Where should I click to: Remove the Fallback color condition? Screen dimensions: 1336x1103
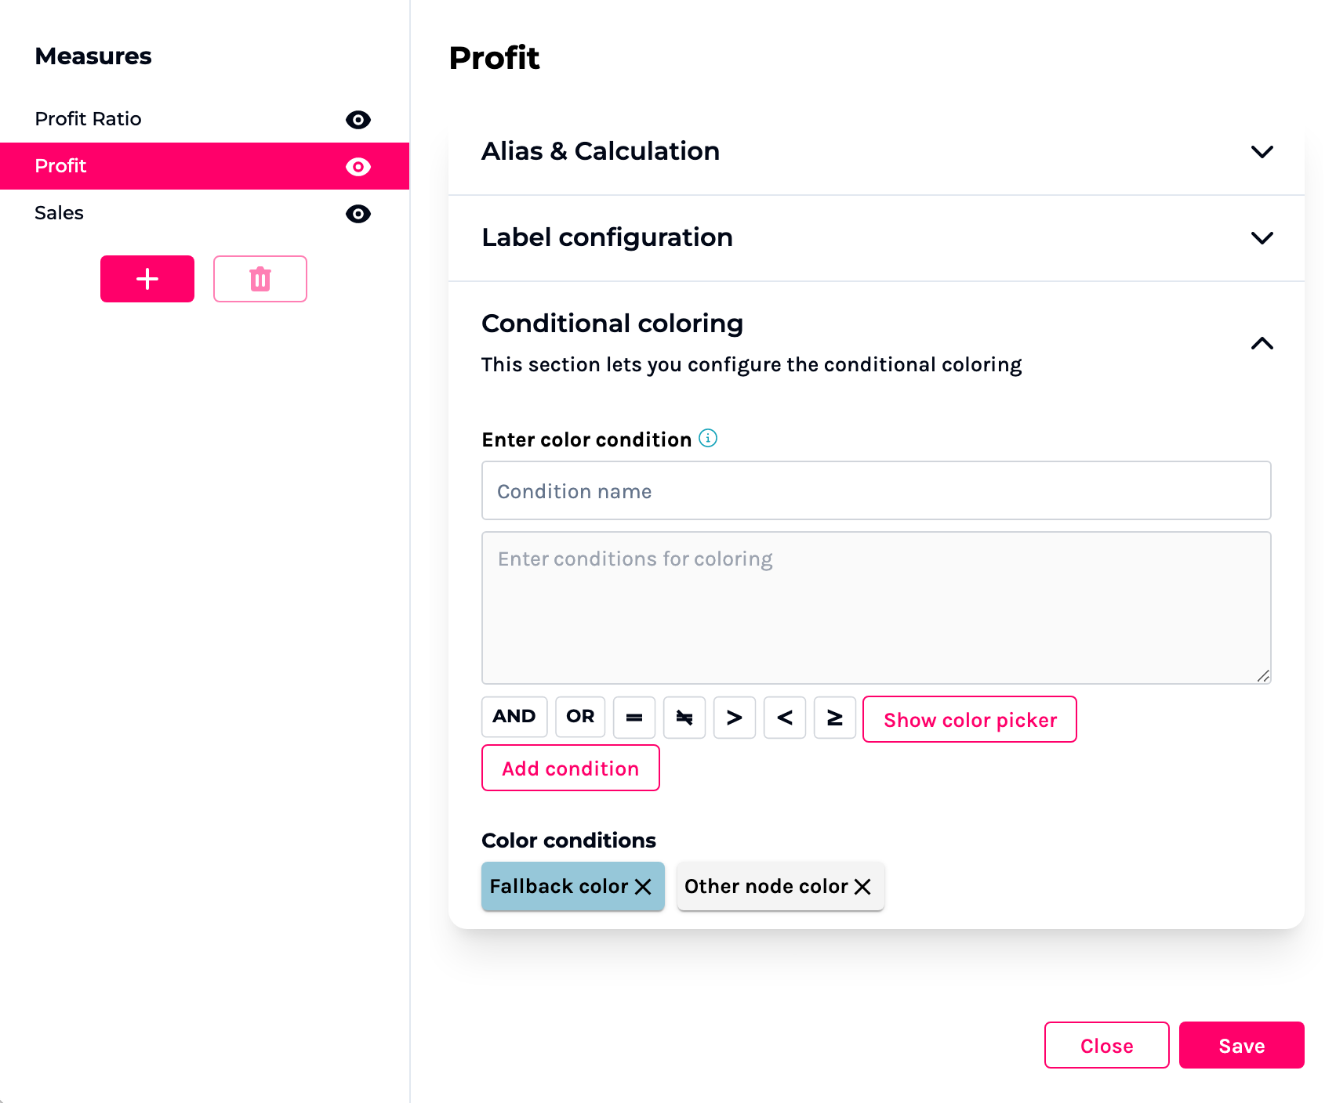(x=644, y=887)
